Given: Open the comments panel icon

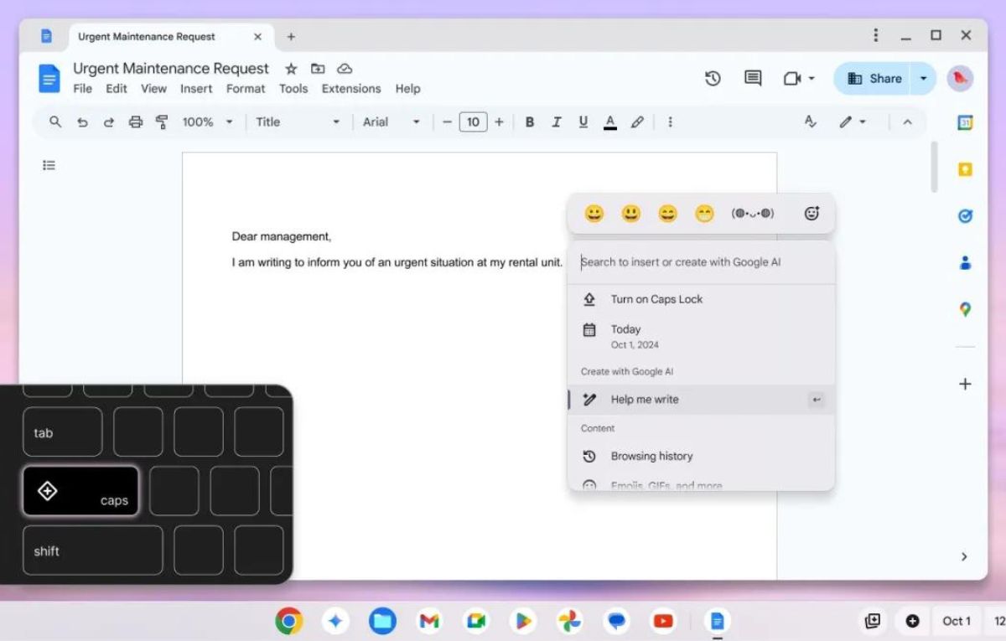Looking at the screenshot, I should tap(753, 78).
